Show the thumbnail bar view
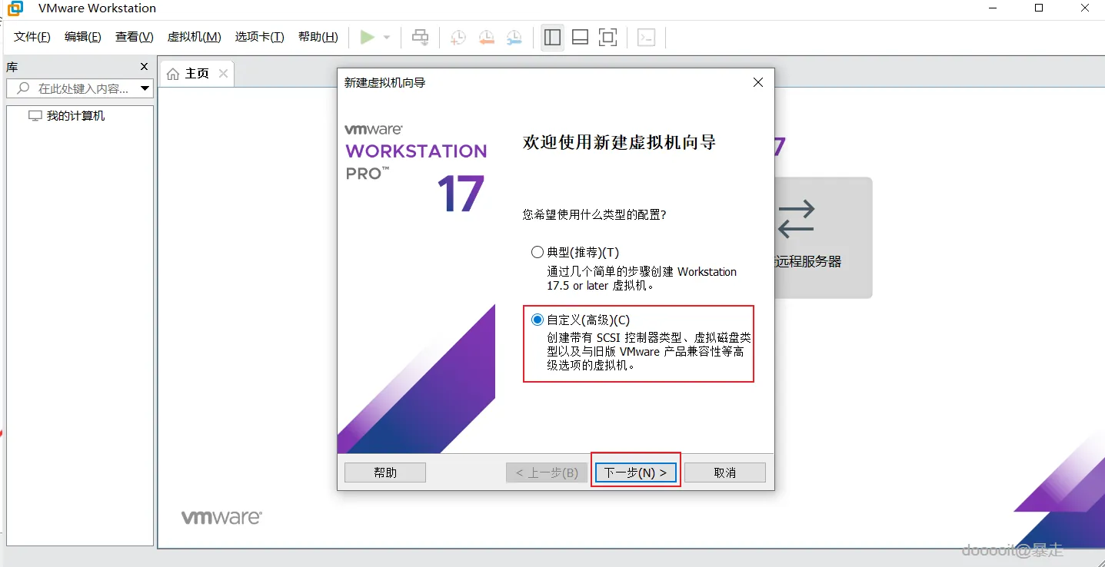Image resolution: width=1105 pixels, height=567 pixels. (x=580, y=37)
